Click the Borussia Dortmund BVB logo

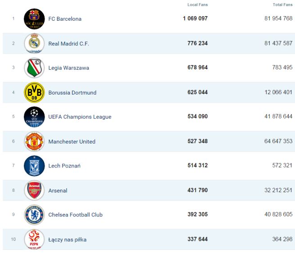coord(34,93)
